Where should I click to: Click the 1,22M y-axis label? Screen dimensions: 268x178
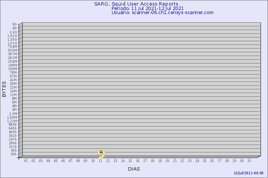click(12, 121)
